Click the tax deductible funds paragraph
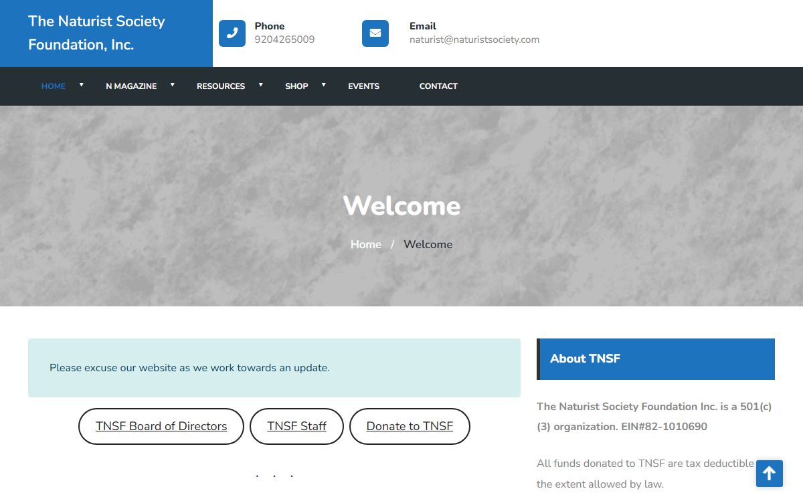 tap(645, 474)
